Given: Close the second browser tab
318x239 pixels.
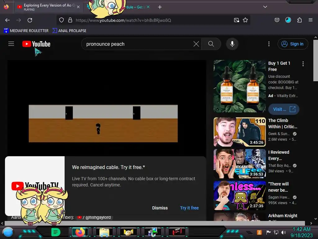Looking at the screenshot, I should [148, 7].
